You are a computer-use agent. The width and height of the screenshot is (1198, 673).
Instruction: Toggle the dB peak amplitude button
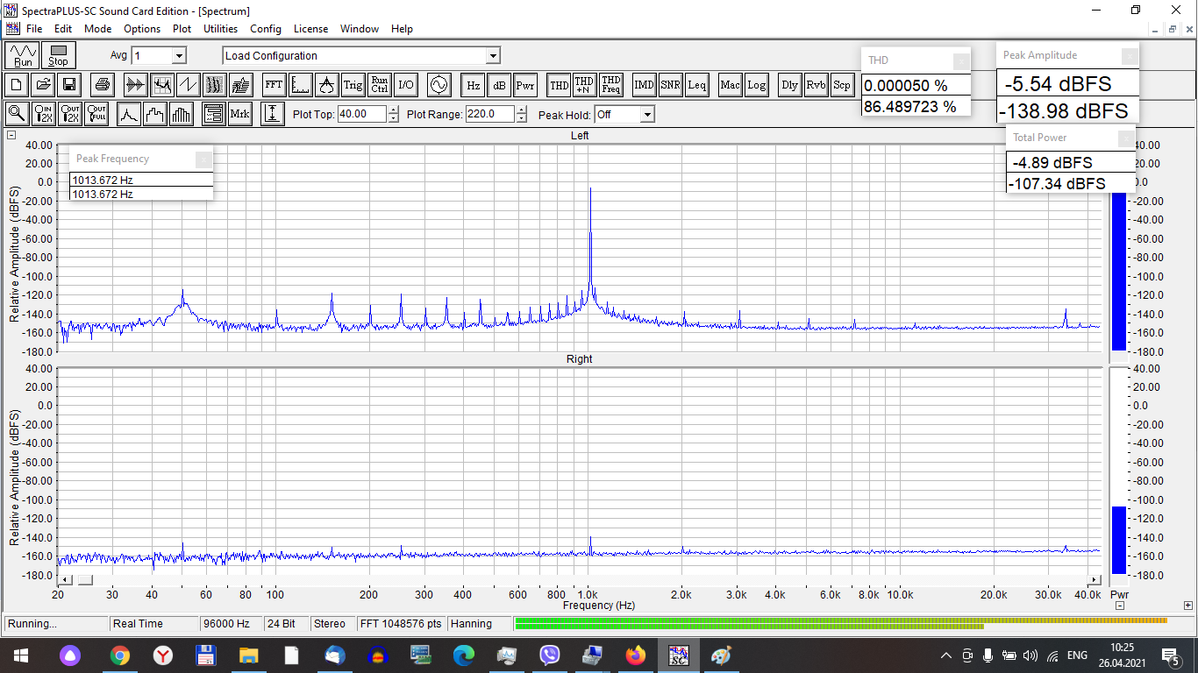(x=499, y=85)
